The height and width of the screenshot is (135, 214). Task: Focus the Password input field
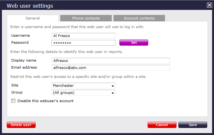click(83, 43)
